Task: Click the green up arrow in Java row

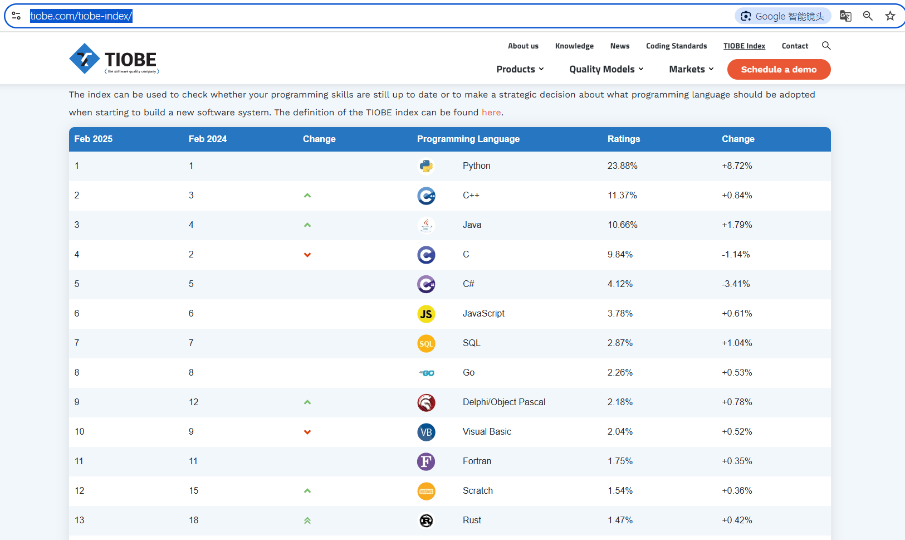Action: pyautogui.click(x=307, y=225)
